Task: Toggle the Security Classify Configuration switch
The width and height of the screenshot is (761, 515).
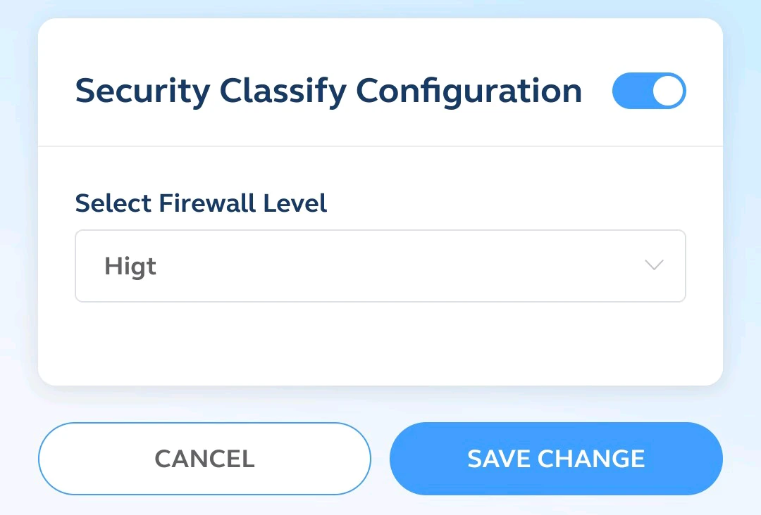Action: (x=649, y=91)
